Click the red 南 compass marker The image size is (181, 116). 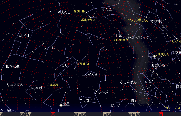[161, 114]
